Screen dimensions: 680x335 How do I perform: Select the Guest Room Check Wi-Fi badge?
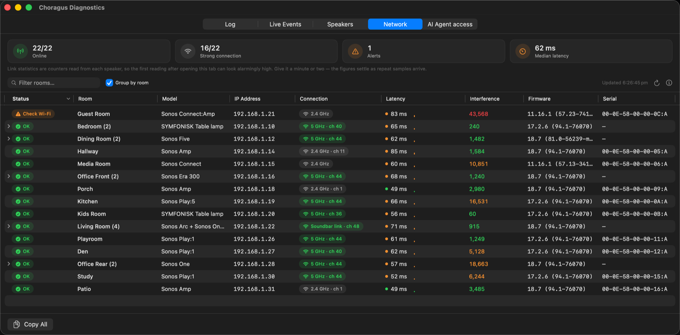click(33, 114)
